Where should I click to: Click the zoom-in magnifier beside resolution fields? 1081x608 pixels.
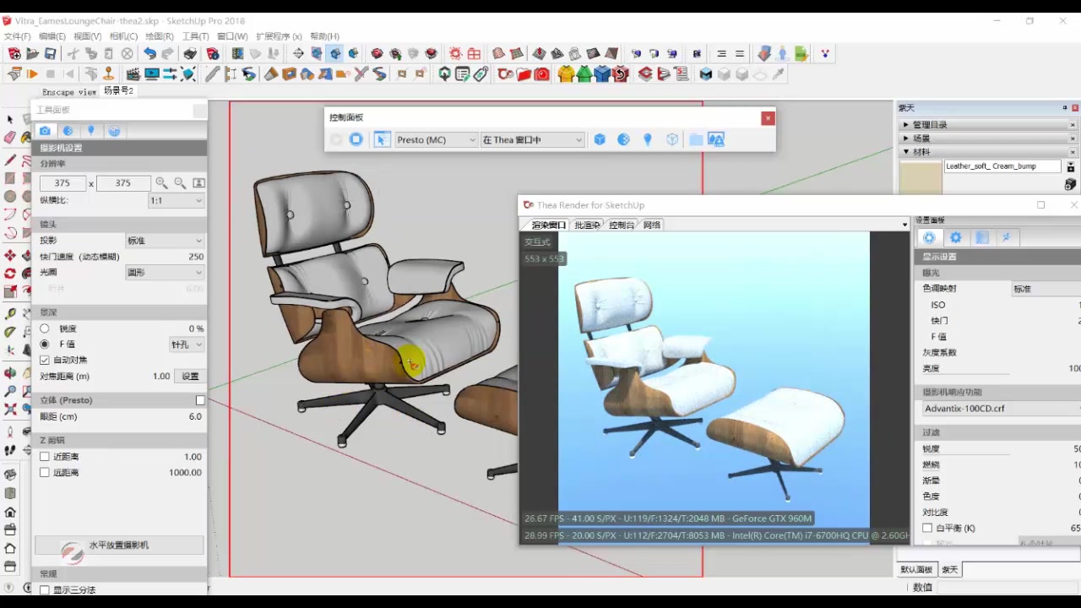click(161, 182)
